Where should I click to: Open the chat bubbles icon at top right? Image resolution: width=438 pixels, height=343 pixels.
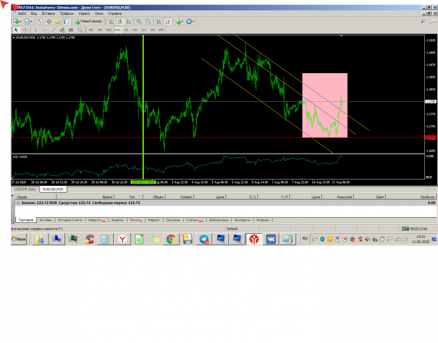point(433,21)
